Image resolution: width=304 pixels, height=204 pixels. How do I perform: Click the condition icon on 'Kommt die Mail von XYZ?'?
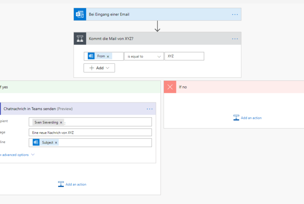click(80, 39)
